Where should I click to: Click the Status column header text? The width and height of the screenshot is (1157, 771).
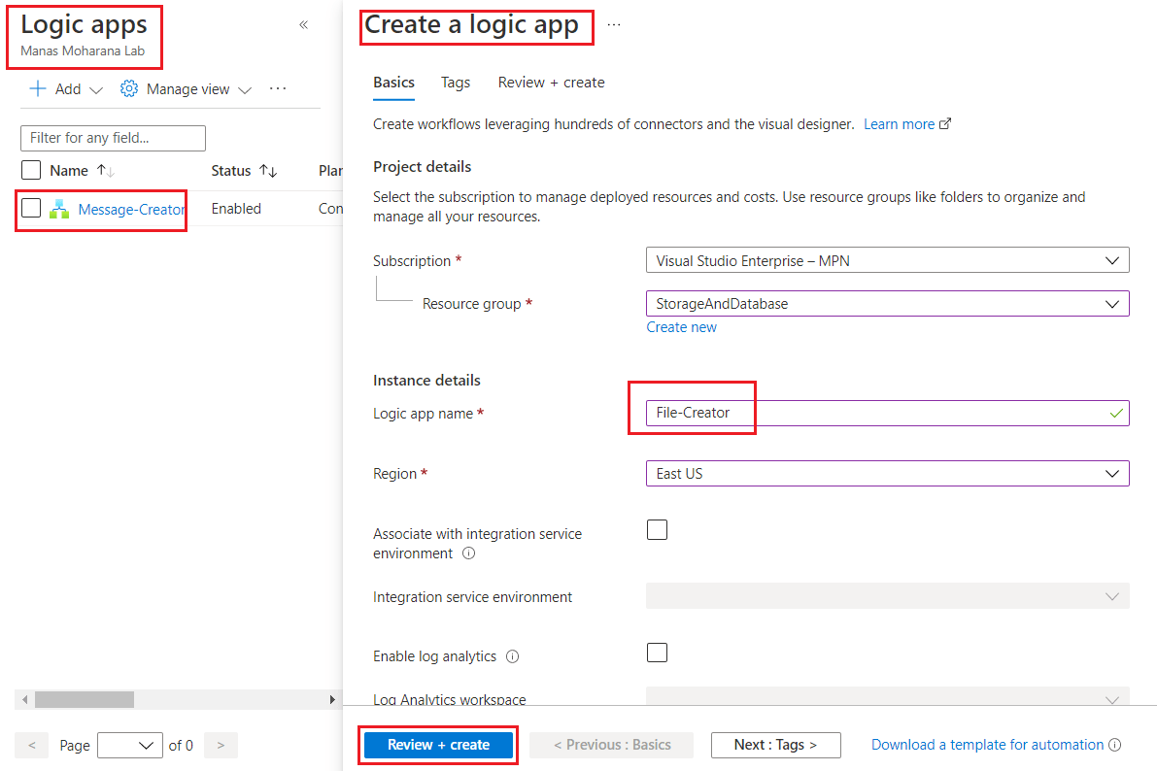(x=231, y=171)
